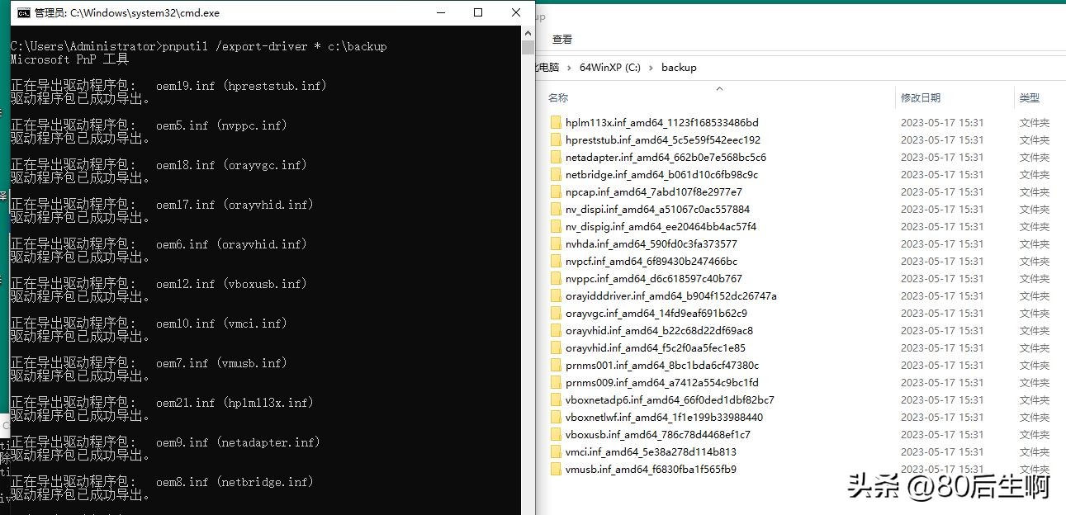Click netbridge.inf_amd64 folder icon
This screenshot has height=515, width=1066.
tap(556, 175)
